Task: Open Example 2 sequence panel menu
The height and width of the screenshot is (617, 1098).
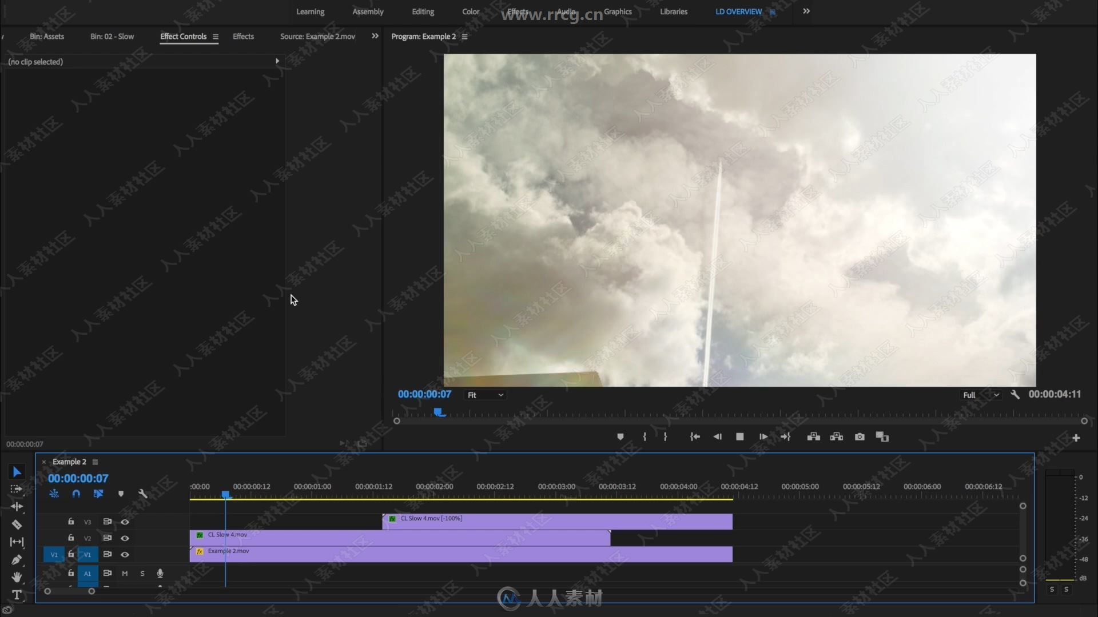Action: pos(96,462)
